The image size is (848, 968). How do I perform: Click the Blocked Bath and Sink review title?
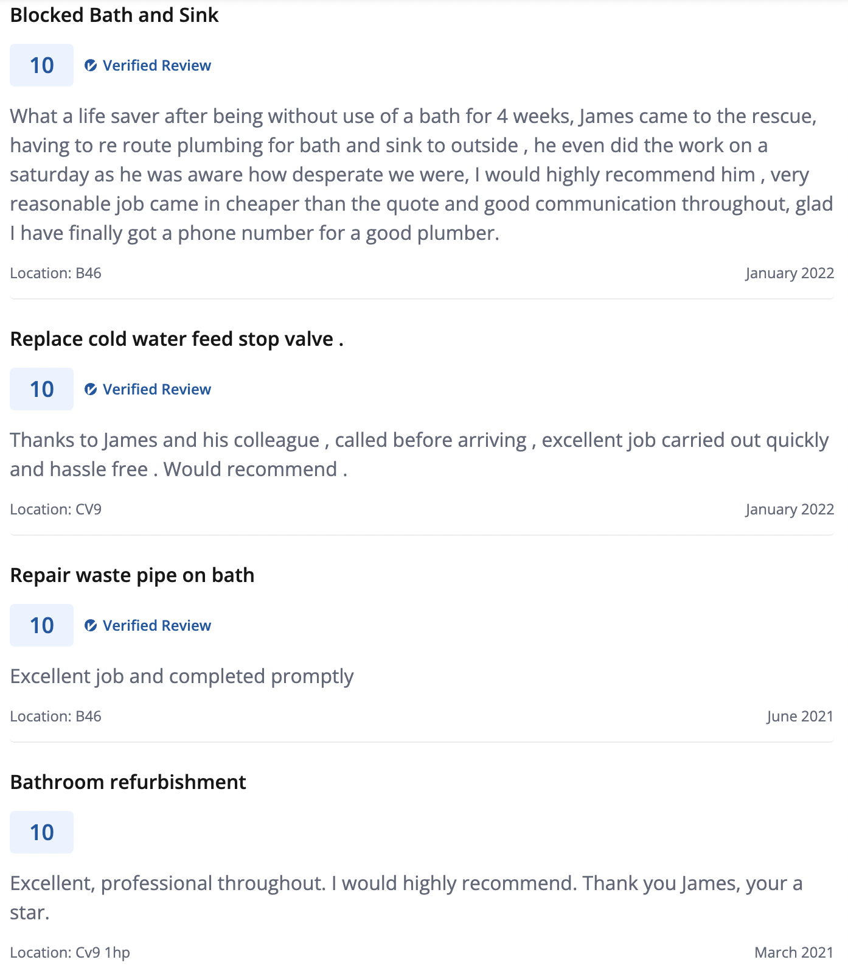[x=114, y=15]
